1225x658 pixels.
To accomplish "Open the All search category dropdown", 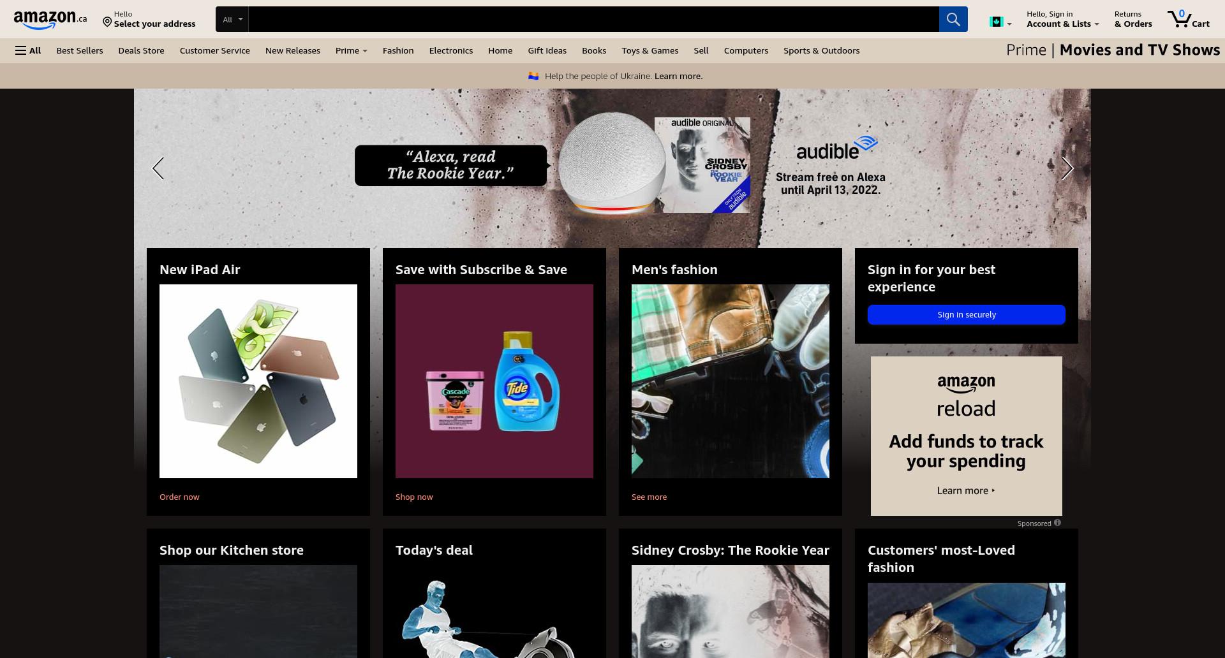I will [x=232, y=19].
